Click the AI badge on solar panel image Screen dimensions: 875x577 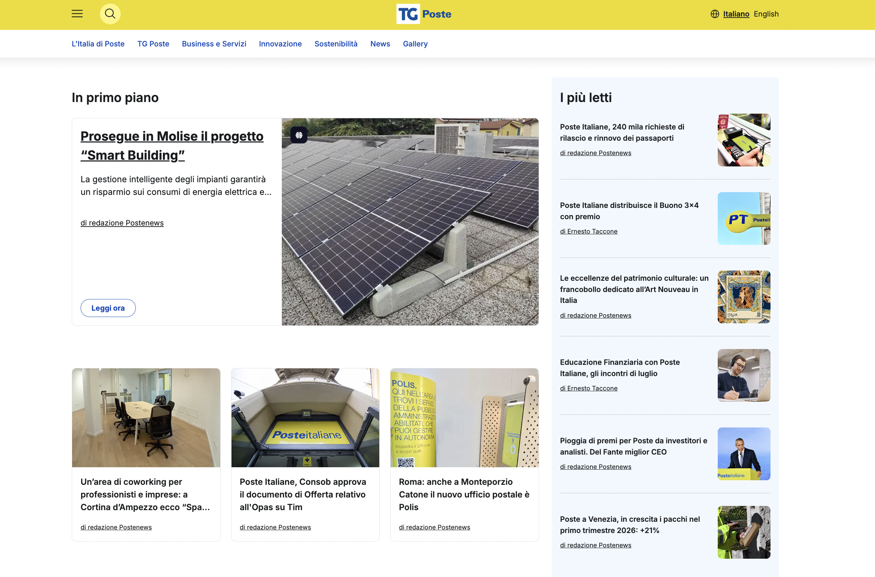coord(299,135)
